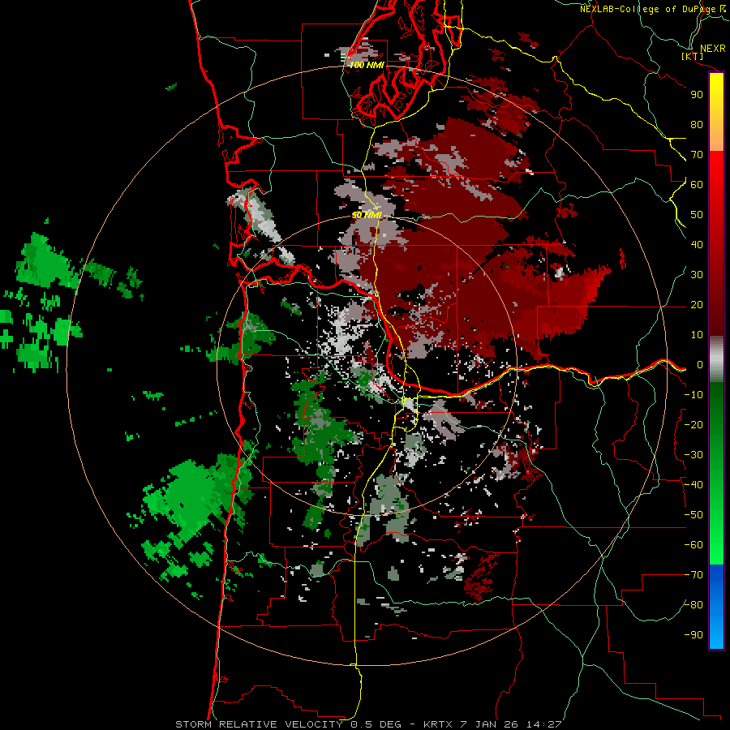Click the [KT] units label above scale
Screen dimensions: 730x730
[692, 56]
